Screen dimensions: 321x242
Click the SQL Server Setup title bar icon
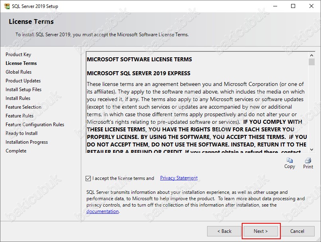[x=7, y=6]
